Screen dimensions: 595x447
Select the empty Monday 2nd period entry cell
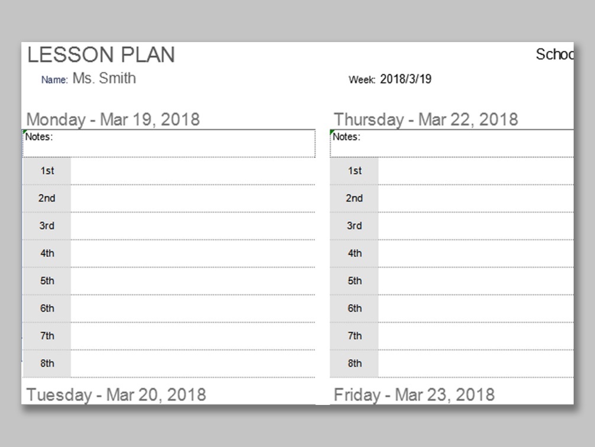coord(192,198)
